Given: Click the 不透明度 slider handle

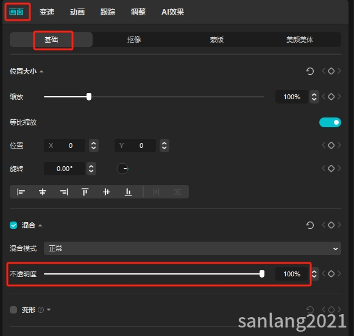Looking at the screenshot, I should [262, 274].
